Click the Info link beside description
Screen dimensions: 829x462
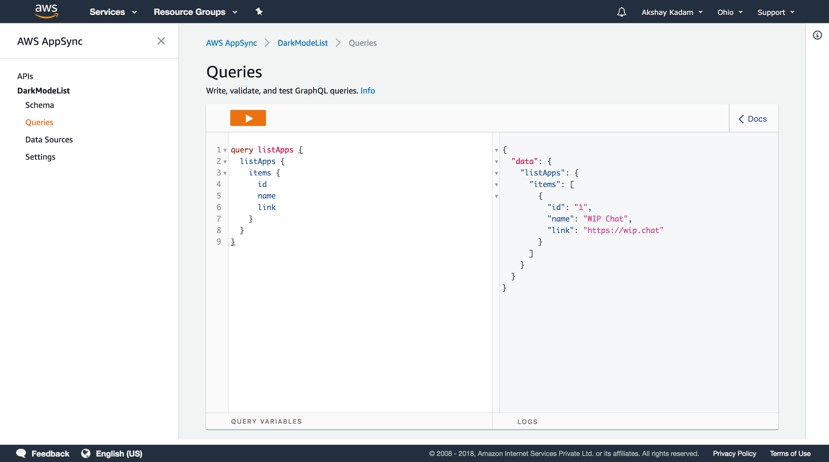click(x=368, y=91)
